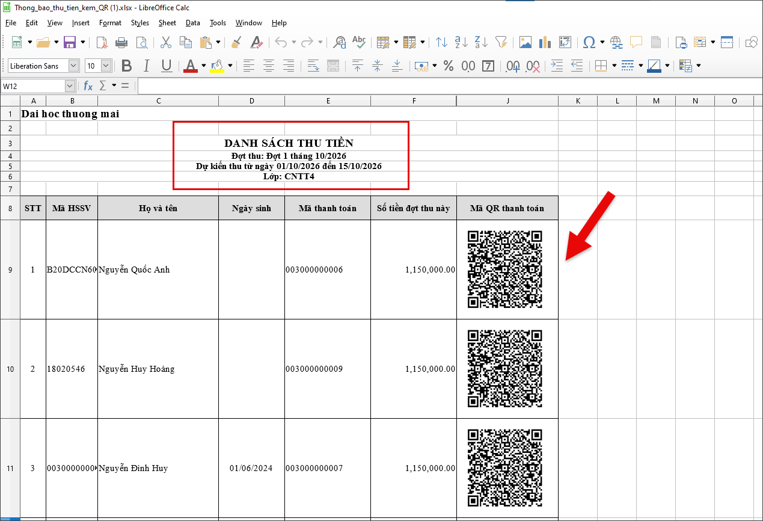Screen dimensions: 763x521
Task: Increase the cell indent
Action: click(557, 66)
